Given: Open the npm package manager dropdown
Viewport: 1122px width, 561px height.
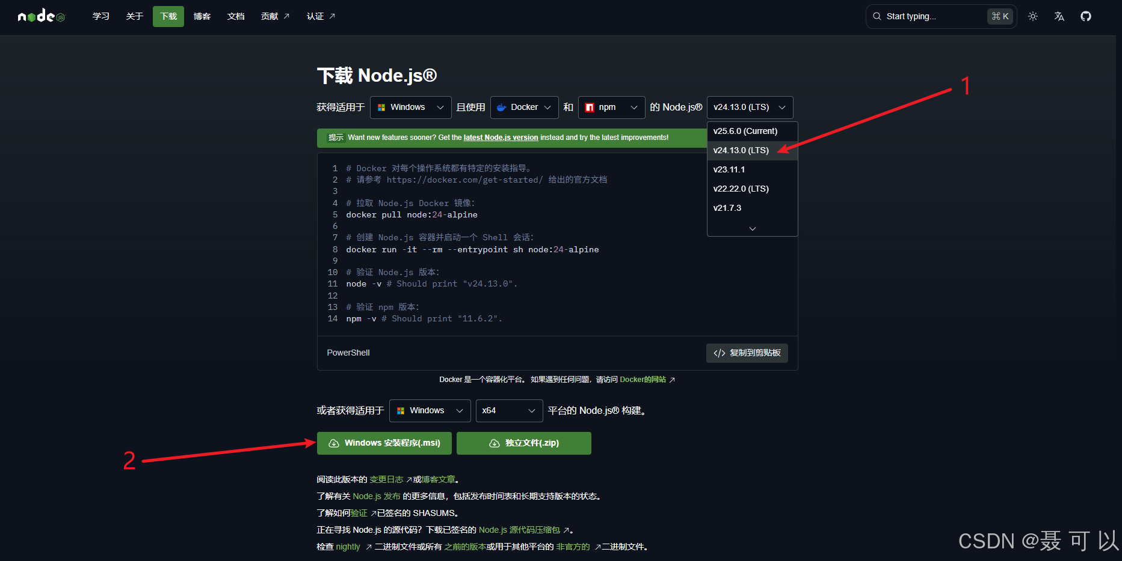Looking at the screenshot, I should tap(612, 108).
